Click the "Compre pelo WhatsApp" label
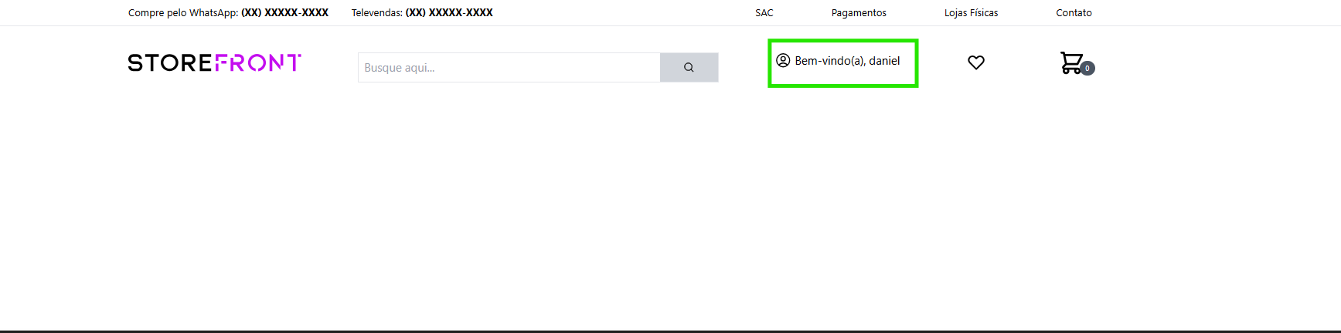Viewport: 1341px width, 333px height. point(183,13)
